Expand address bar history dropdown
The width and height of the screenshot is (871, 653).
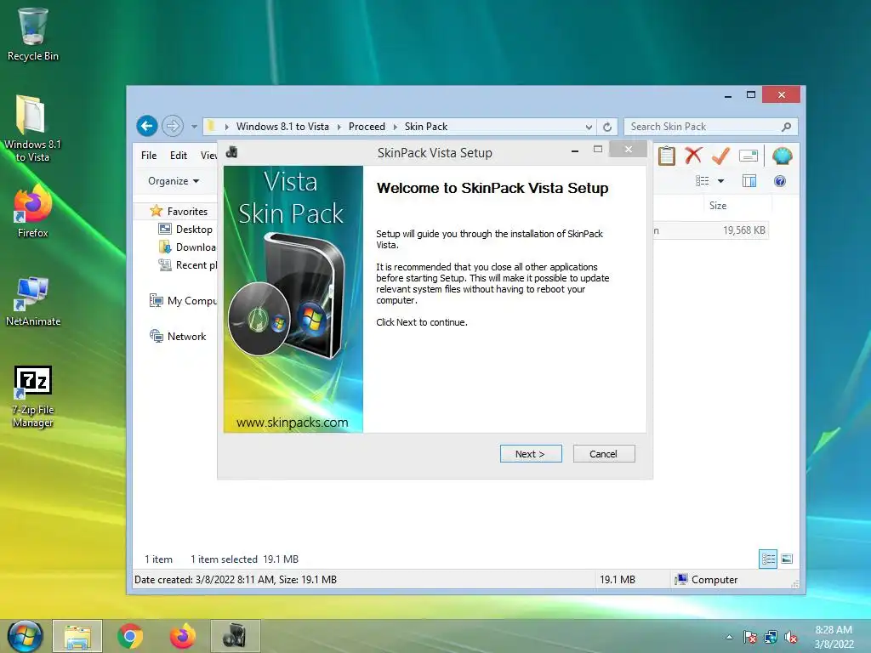589,127
